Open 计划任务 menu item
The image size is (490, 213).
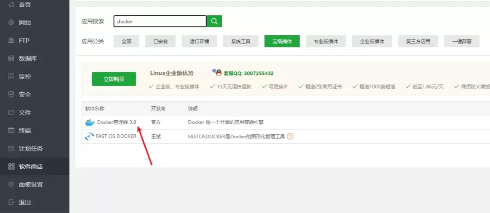pos(31,148)
